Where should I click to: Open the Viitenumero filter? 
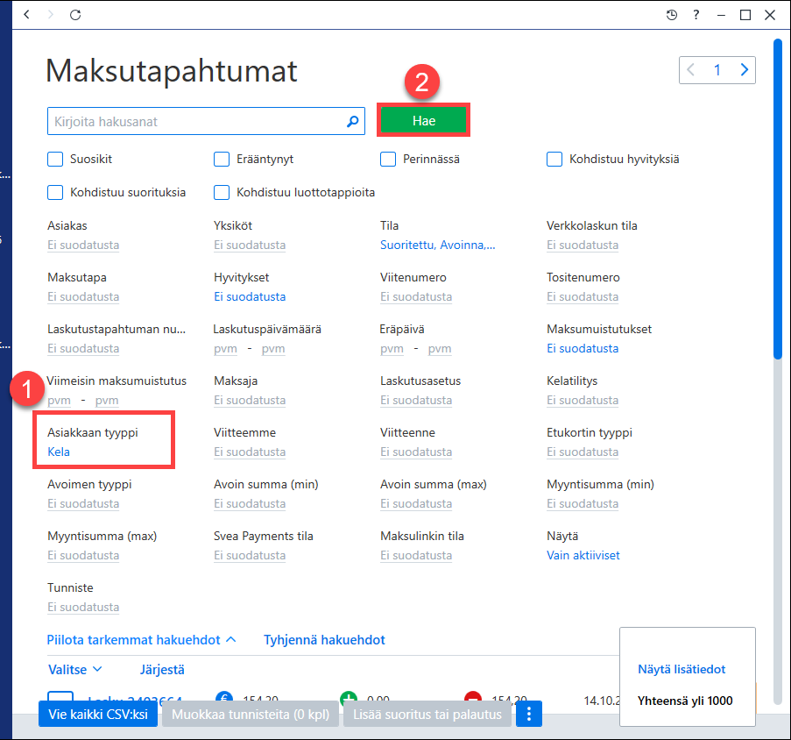pyautogui.click(x=416, y=296)
